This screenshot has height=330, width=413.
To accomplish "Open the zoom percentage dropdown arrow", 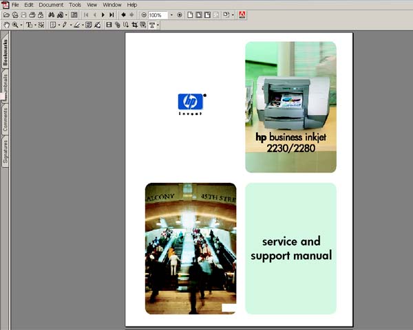I will pos(171,15).
